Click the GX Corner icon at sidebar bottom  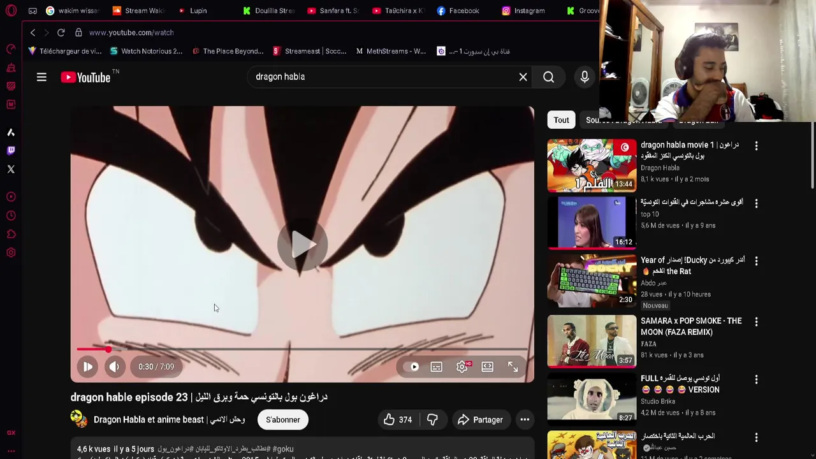pyautogui.click(x=11, y=433)
